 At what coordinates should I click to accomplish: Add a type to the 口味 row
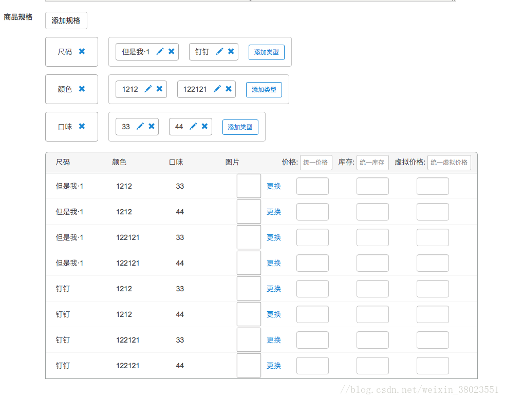(x=240, y=127)
